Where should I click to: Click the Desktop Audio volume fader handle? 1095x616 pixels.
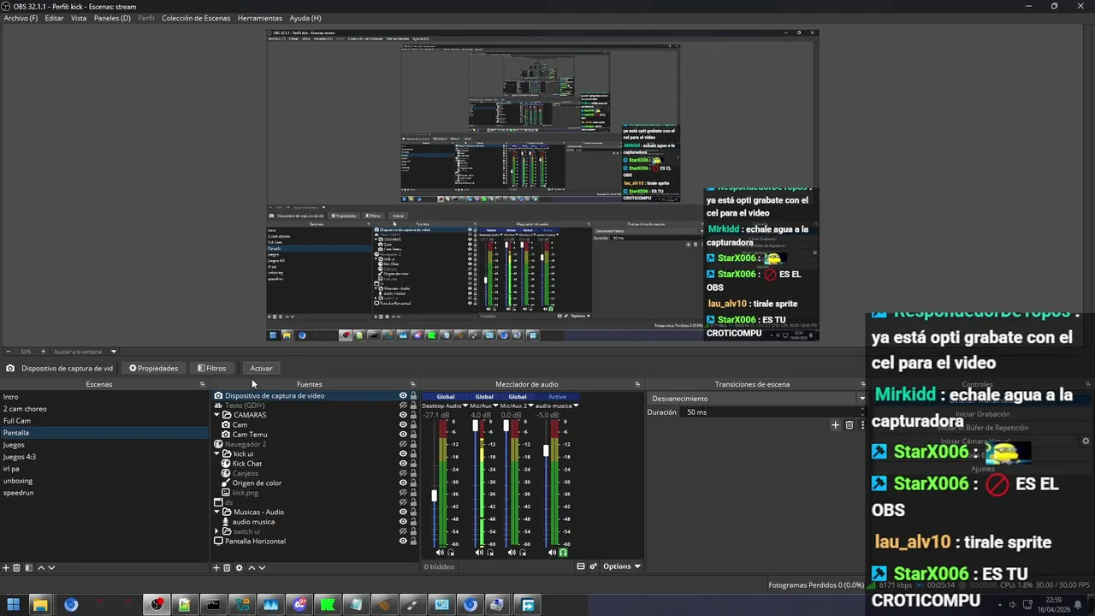click(x=435, y=495)
